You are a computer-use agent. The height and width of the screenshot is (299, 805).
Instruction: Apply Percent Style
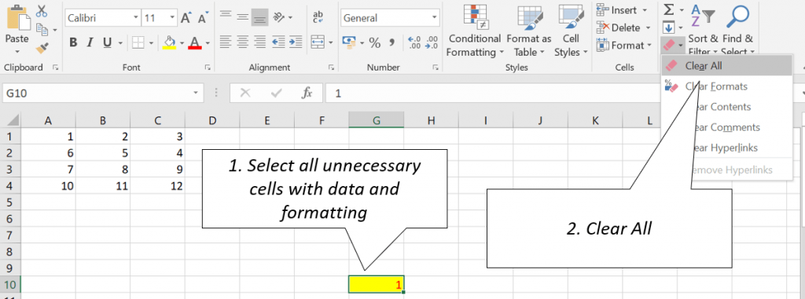point(375,42)
